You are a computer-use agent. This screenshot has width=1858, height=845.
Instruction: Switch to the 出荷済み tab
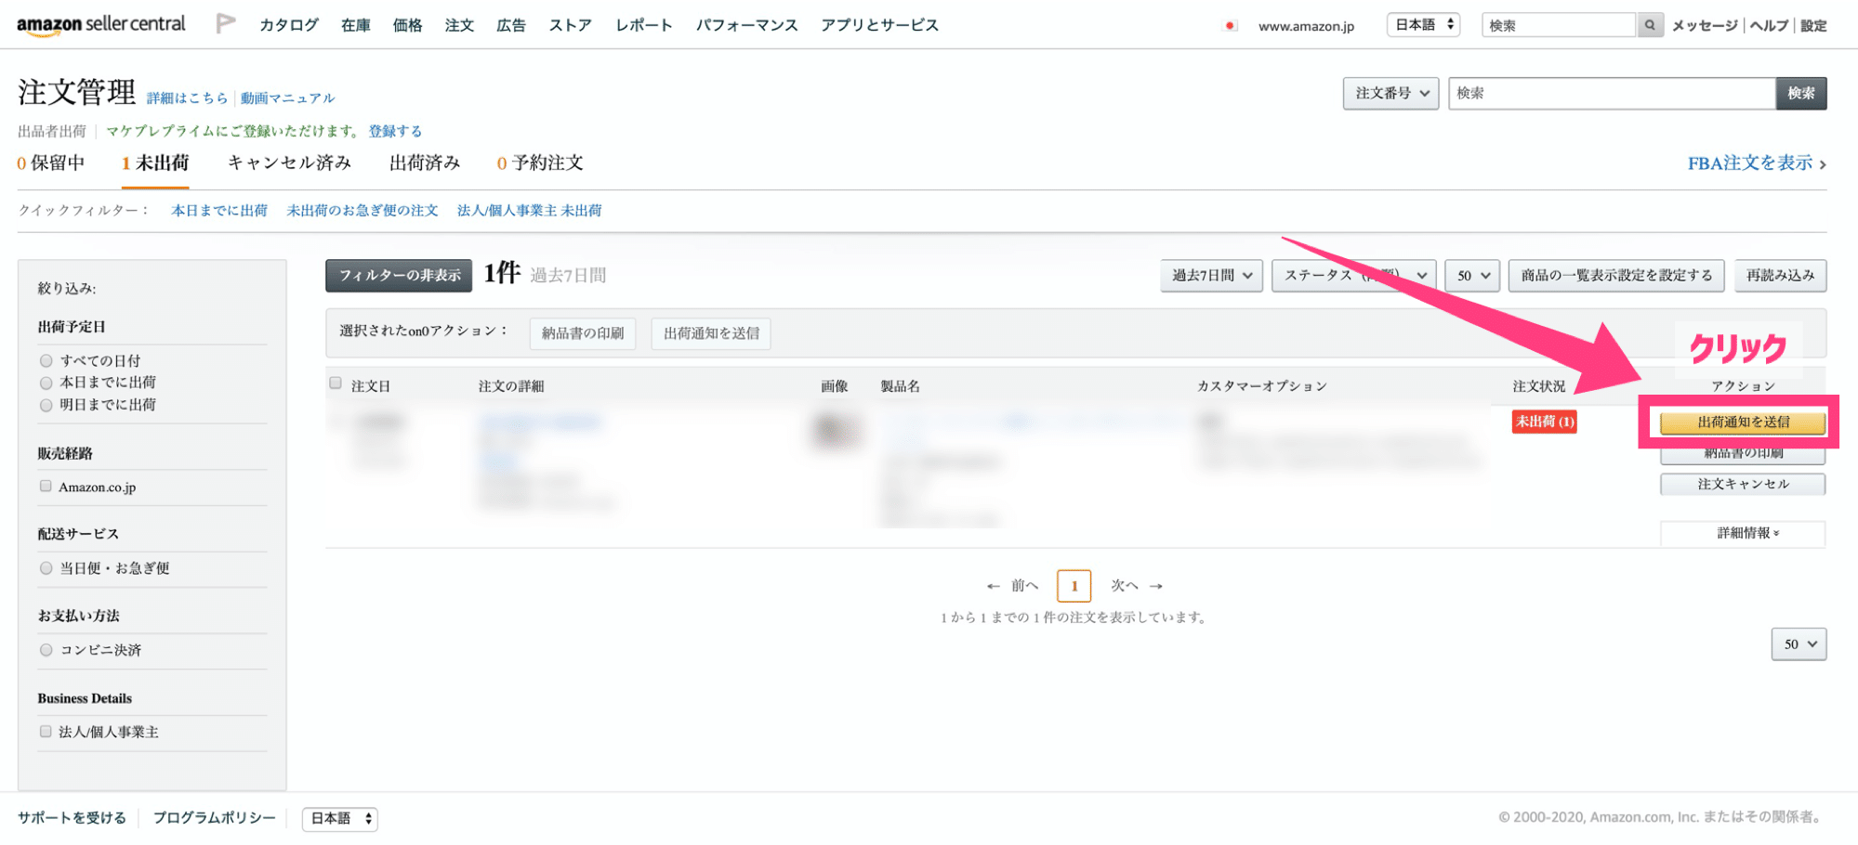425,163
